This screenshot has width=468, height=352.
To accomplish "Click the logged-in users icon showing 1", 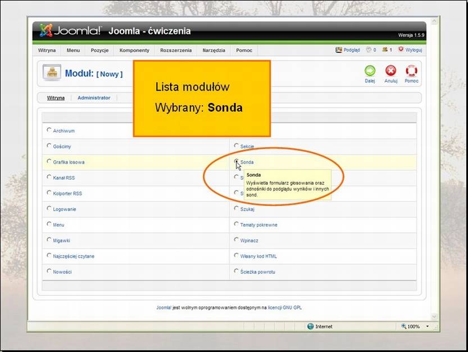I will point(385,49).
